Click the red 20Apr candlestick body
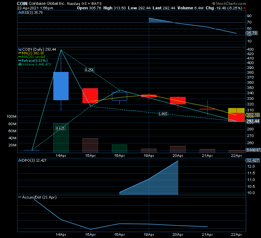This screenshot has width=261, height=238. tap(178, 101)
